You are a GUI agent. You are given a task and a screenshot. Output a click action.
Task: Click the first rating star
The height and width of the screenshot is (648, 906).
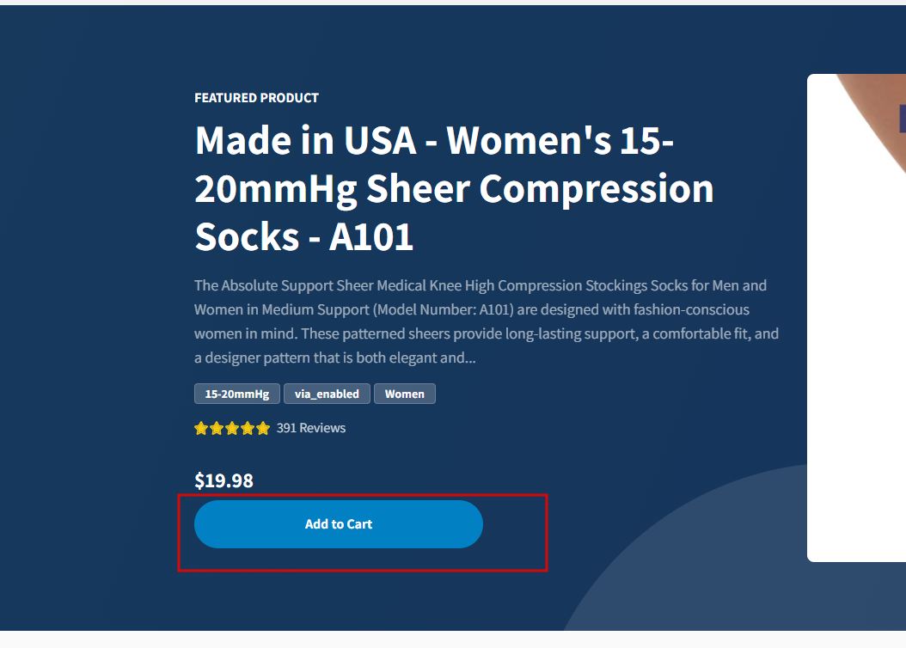click(201, 428)
